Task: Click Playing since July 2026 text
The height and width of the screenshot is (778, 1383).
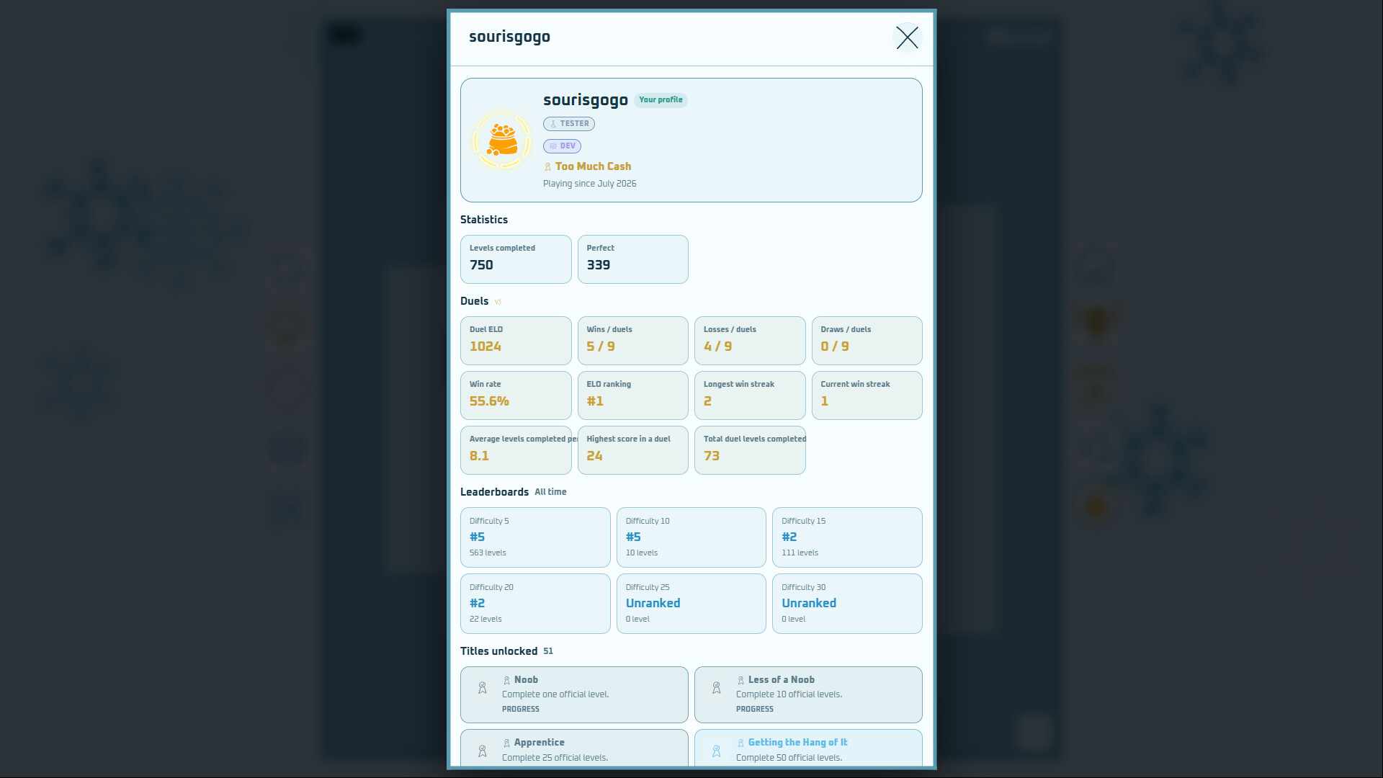Action: [589, 184]
